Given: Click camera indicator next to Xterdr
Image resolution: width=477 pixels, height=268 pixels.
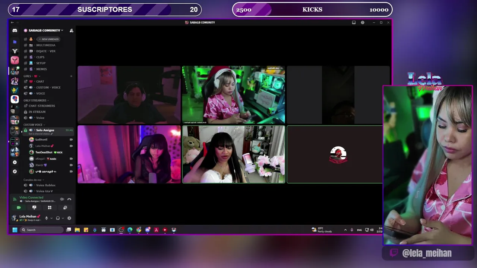Looking at the screenshot, I should tap(71, 165).
